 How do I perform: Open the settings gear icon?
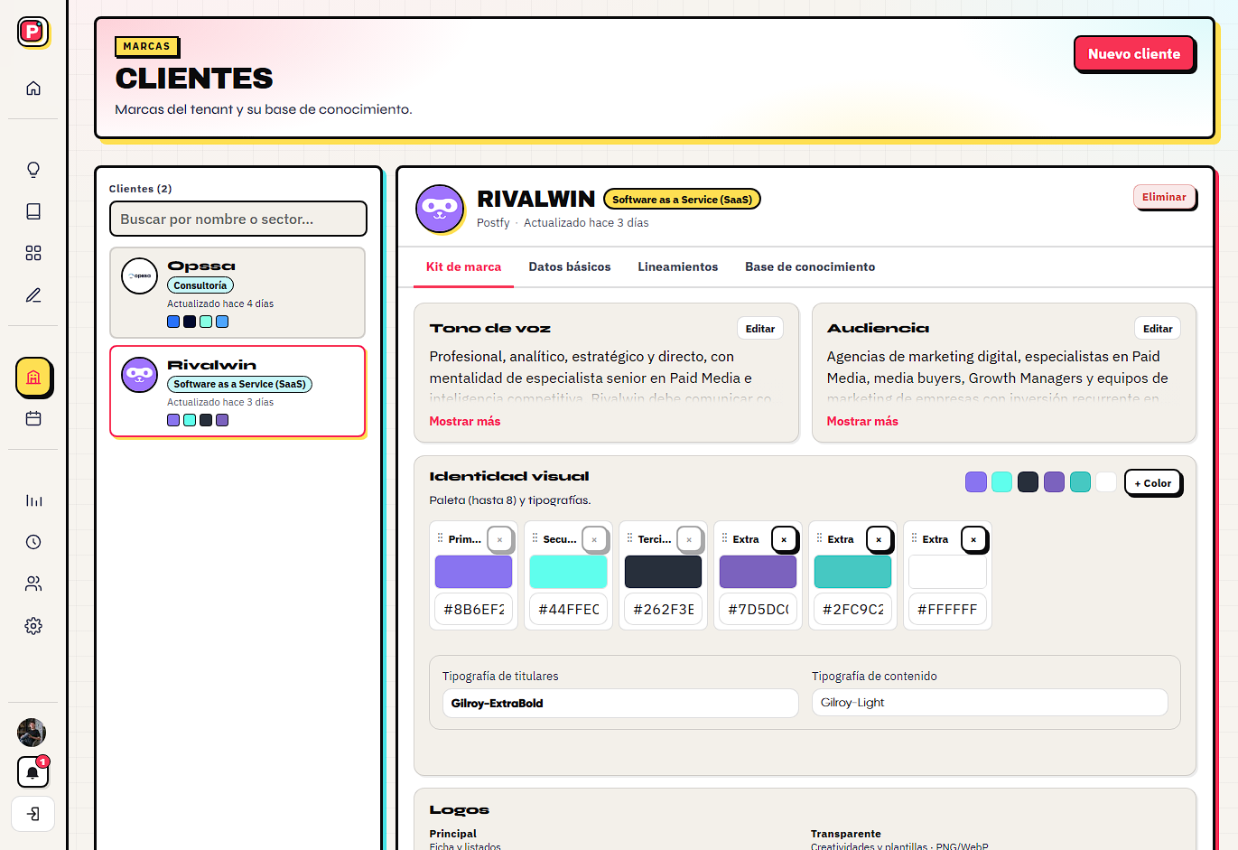(x=33, y=625)
